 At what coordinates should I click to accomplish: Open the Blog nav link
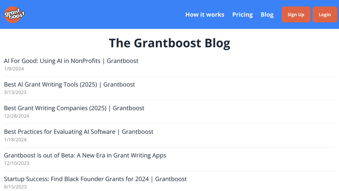[267, 15]
